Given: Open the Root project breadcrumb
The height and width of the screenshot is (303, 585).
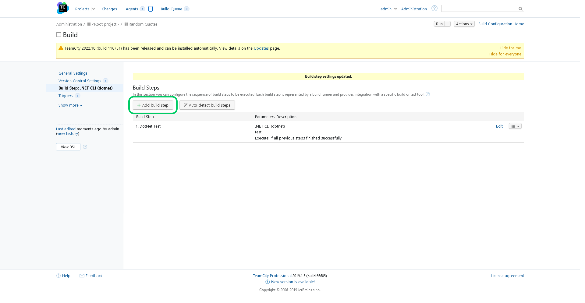Looking at the screenshot, I should (105, 24).
